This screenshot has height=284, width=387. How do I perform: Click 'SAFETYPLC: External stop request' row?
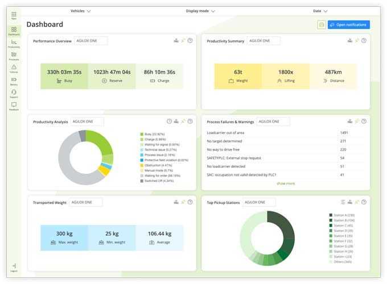tap(286, 158)
